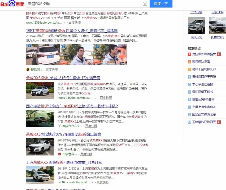Click the thumbnail of the 网易订阅 result
This screenshot has height=190, width=226.
(x=40, y=175)
